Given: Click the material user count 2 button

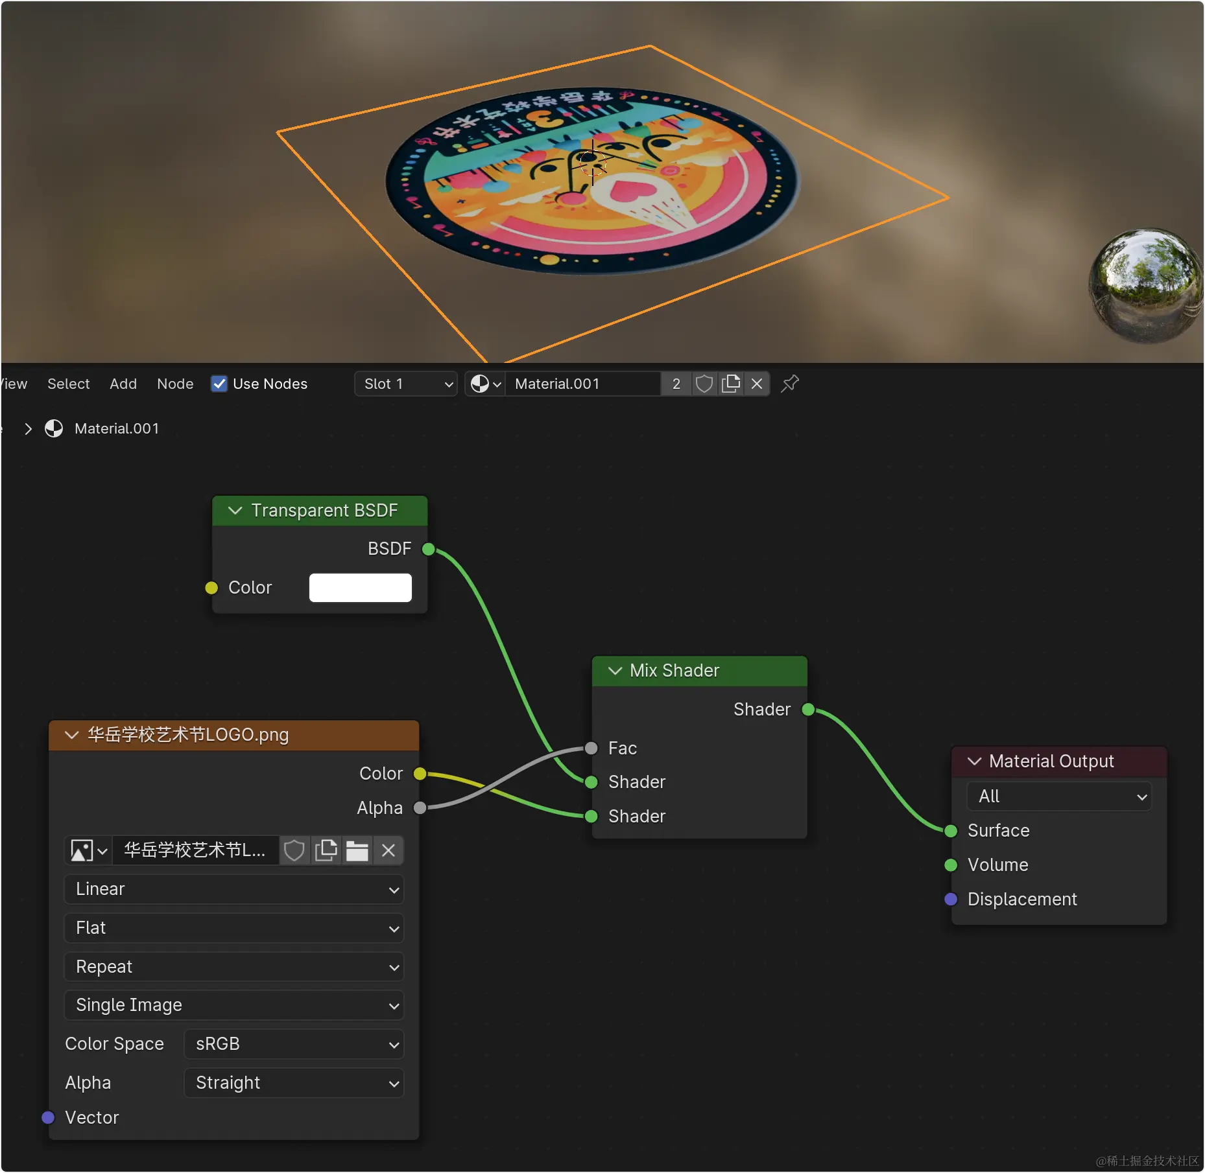Looking at the screenshot, I should [676, 384].
